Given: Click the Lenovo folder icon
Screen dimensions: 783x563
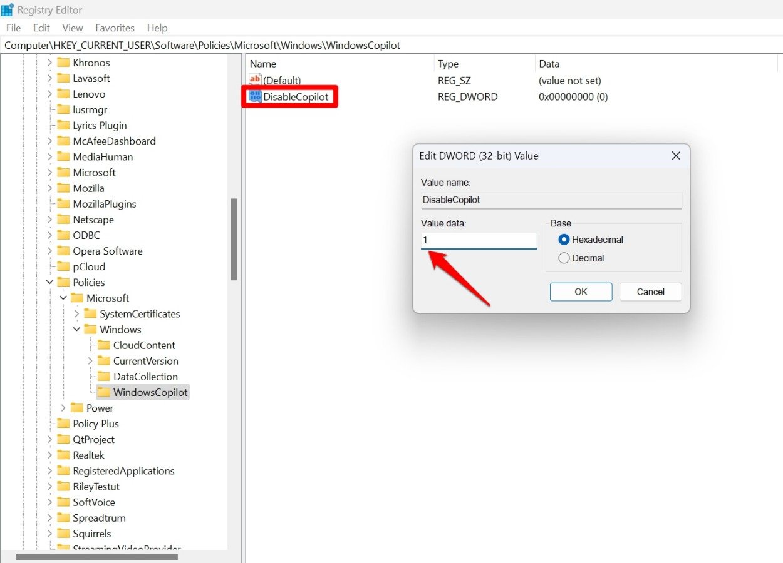Looking at the screenshot, I should [x=63, y=94].
